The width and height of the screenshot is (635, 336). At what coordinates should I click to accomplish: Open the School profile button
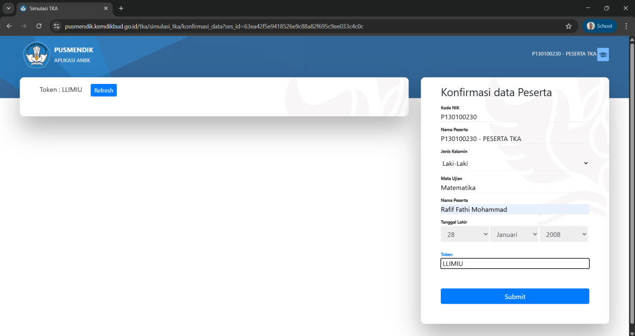[599, 26]
